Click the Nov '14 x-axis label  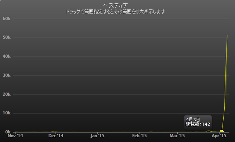pyautogui.click(x=15, y=136)
